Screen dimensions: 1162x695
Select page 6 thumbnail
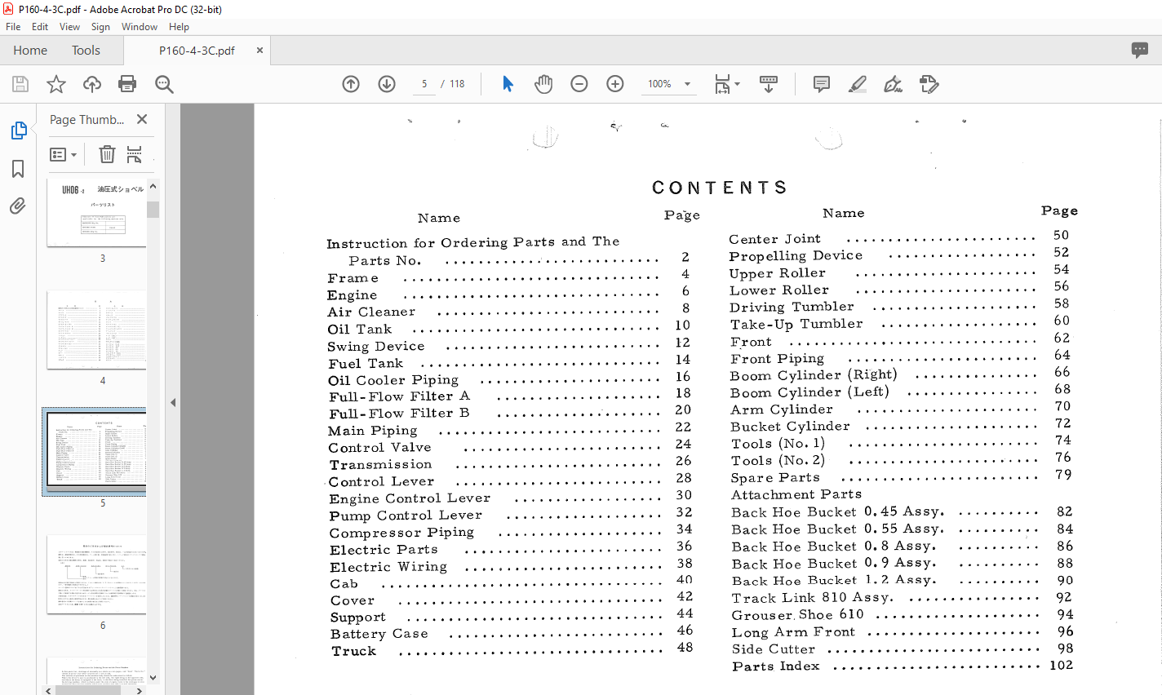tap(97, 574)
